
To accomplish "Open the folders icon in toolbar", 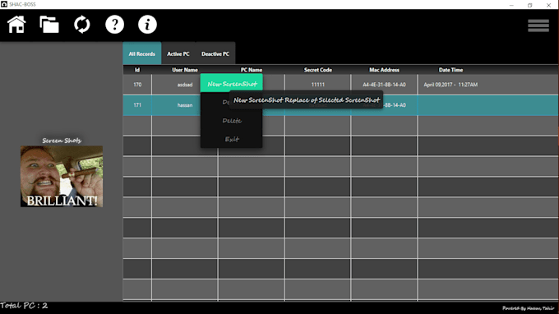I will pos(49,25).
